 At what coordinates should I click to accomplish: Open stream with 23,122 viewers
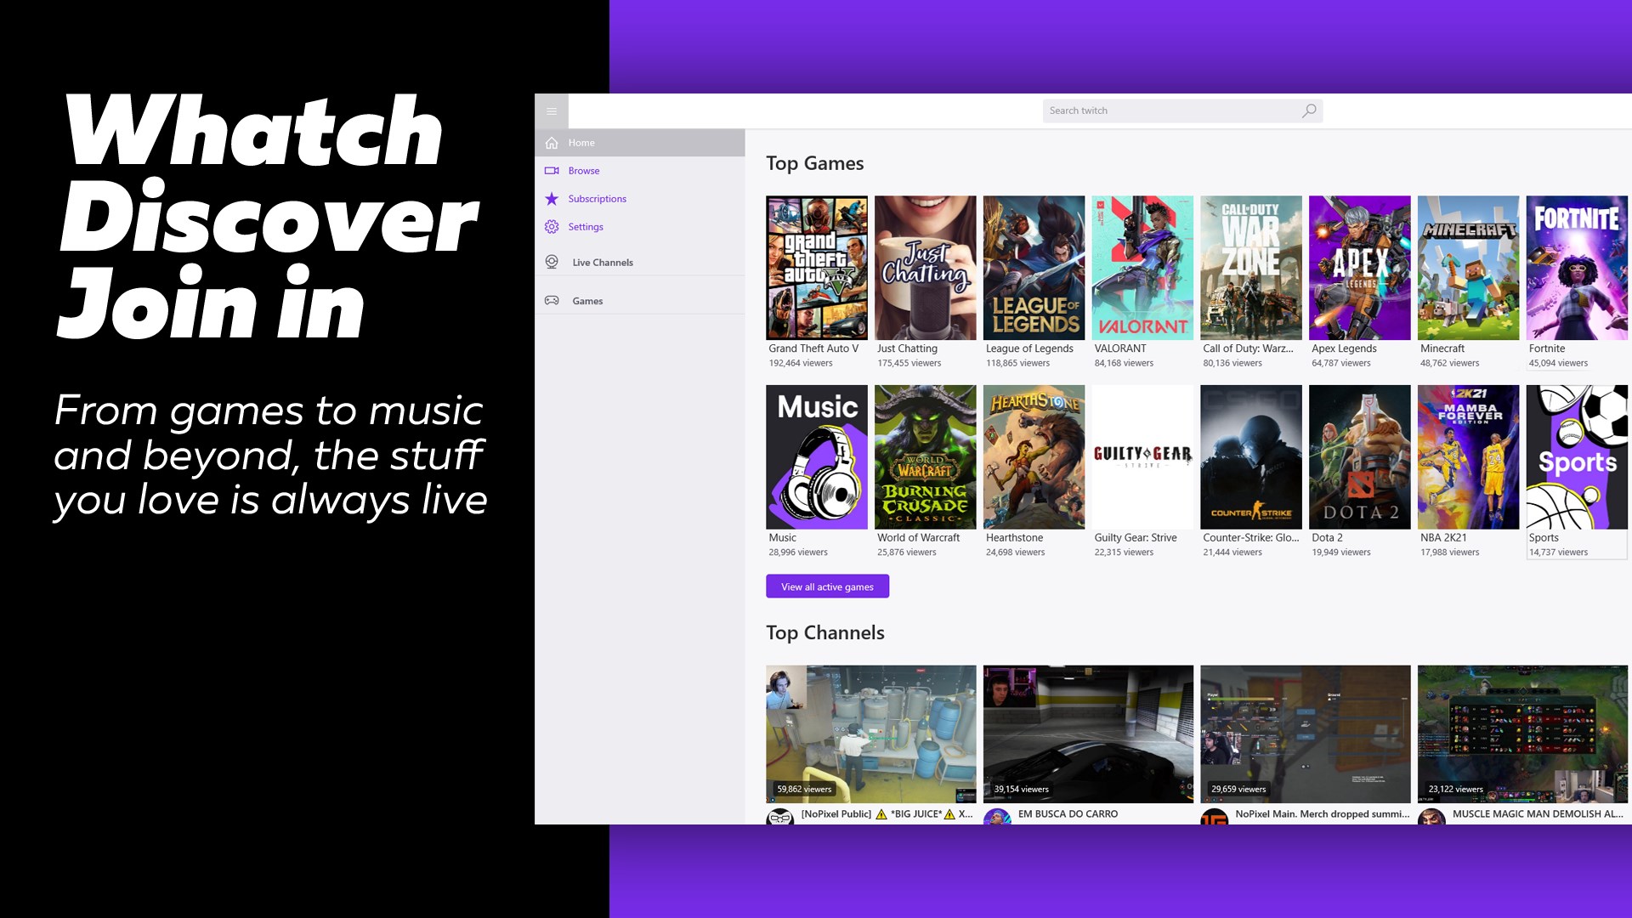click(x=1522, y=734)
